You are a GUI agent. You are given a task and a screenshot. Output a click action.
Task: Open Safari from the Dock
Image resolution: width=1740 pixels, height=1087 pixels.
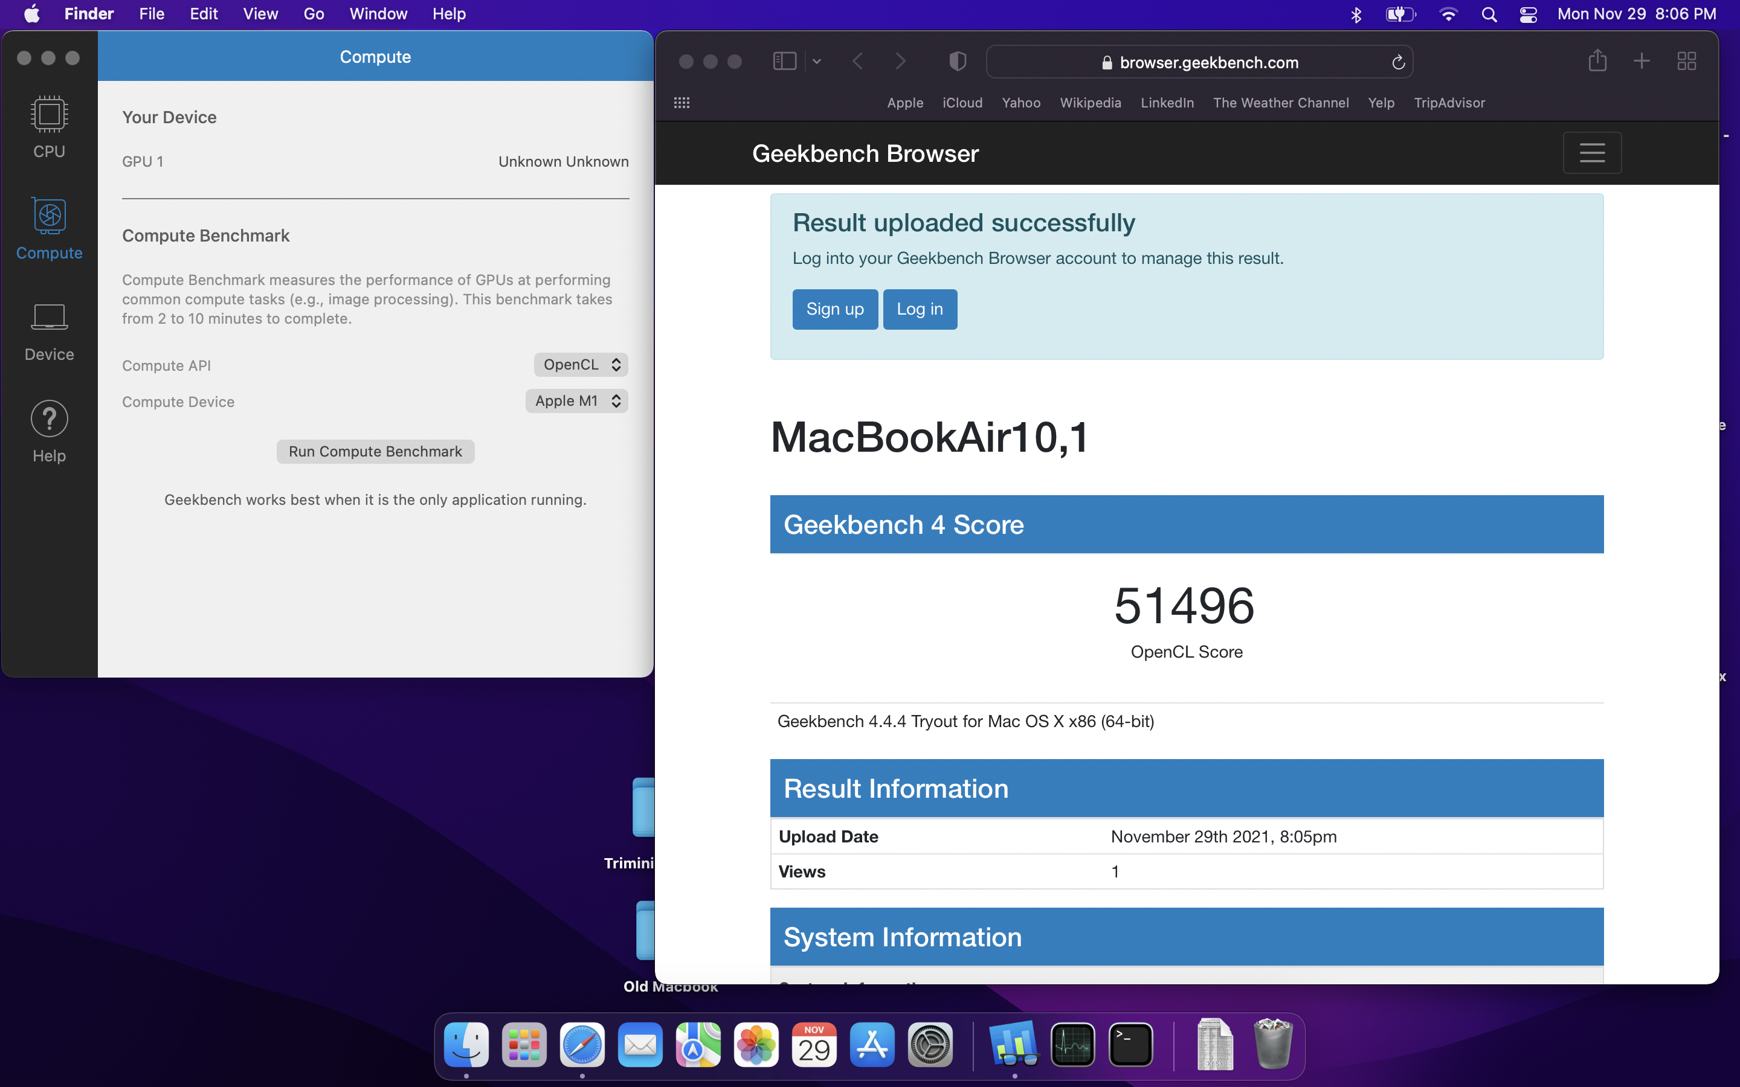pos(582,1045)
